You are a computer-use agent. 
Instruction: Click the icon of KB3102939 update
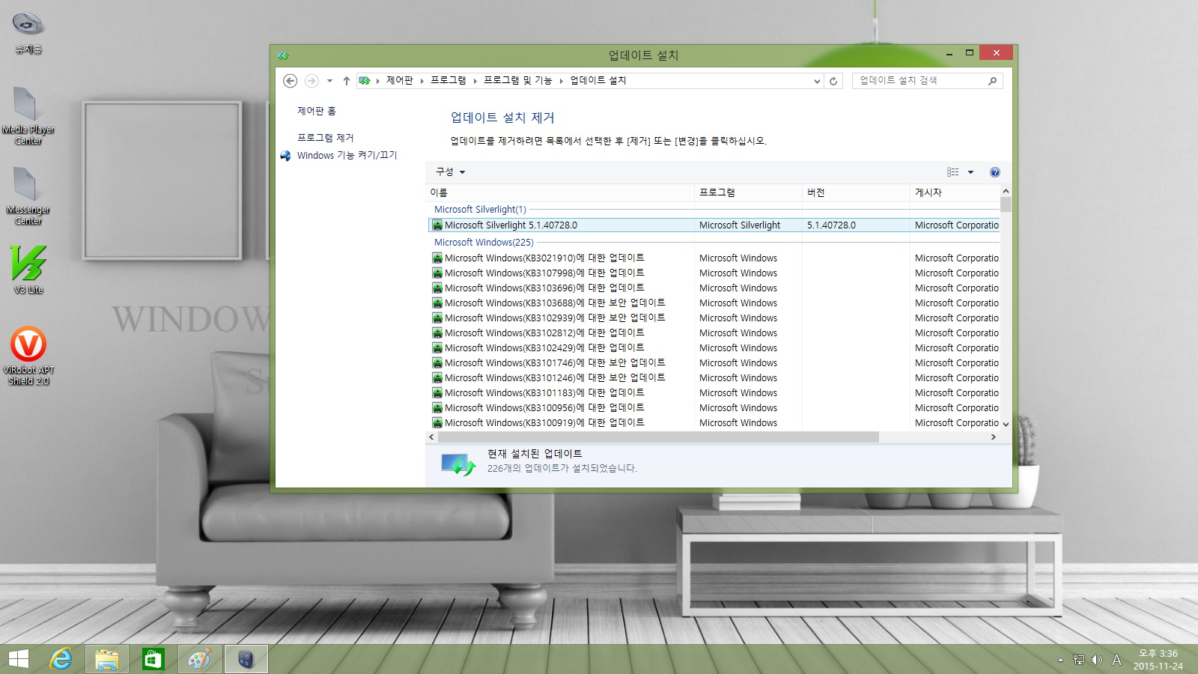point(437,318)
